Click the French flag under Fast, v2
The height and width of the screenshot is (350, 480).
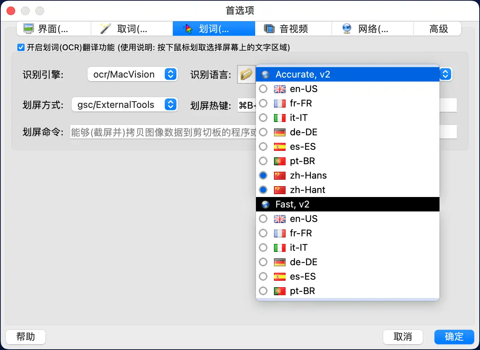click(280, 233)
